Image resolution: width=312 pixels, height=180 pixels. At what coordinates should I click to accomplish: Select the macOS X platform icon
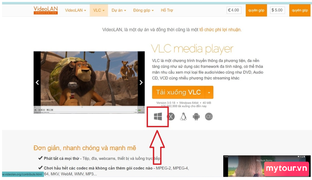pyautogui.click(x=171, y=116)
